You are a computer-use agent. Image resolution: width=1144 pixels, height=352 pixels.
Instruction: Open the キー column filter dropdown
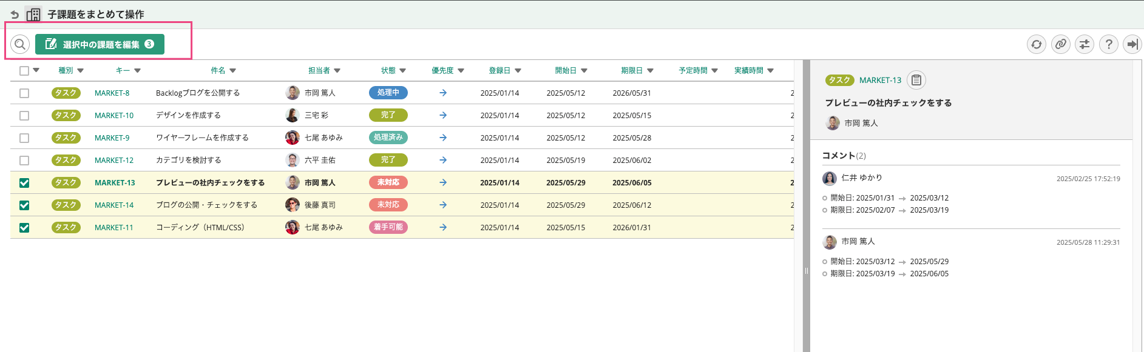pyautogui.click(x=138, y=71)
